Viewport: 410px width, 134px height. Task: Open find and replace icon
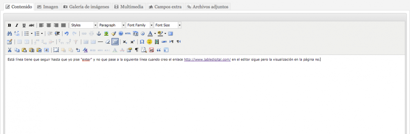[17, 33]
